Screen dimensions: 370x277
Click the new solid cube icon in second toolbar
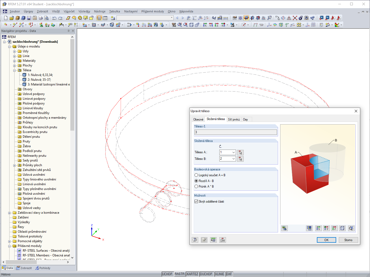[x=112, y=25]
